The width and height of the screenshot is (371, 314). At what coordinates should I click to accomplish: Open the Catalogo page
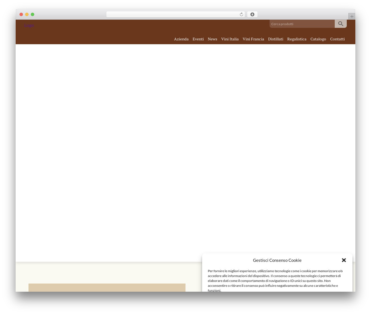[318, 39]
